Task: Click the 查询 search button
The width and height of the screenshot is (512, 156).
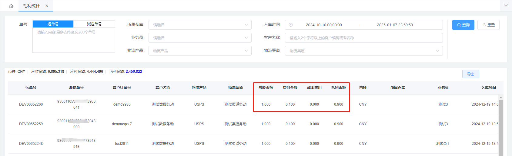Action: coord(463,25)
